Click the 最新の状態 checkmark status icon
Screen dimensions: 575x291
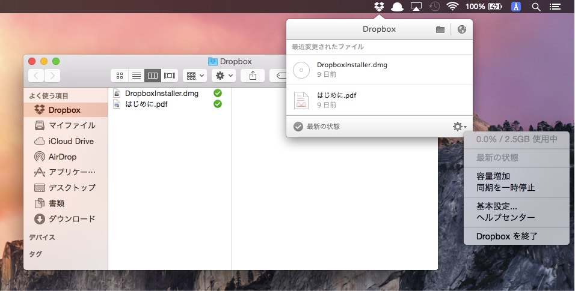point(298,127)
